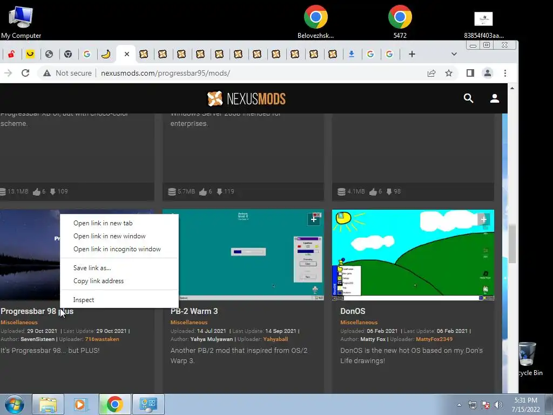The image size is (553, 415).
Task: Open the Nexus Mods user account icon
Action: click(x=495, y=98)
